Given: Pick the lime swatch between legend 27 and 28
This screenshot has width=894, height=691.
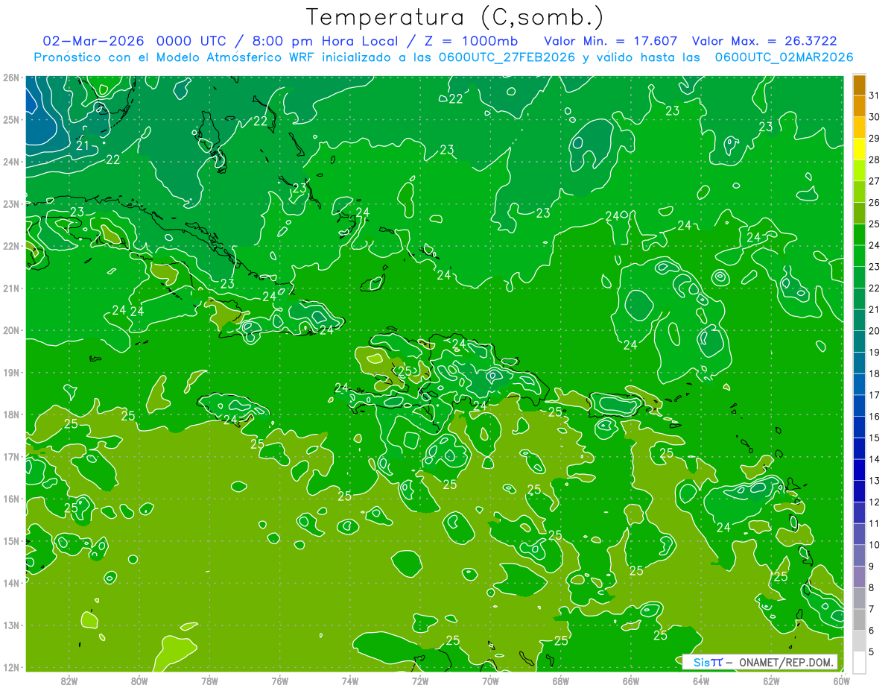Looking at the screenshot, I should 859,170.
